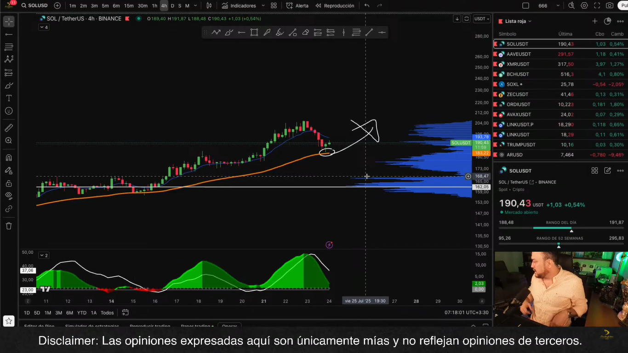Expand the Indicadores favorites dropdown arrow

(263, 6)
